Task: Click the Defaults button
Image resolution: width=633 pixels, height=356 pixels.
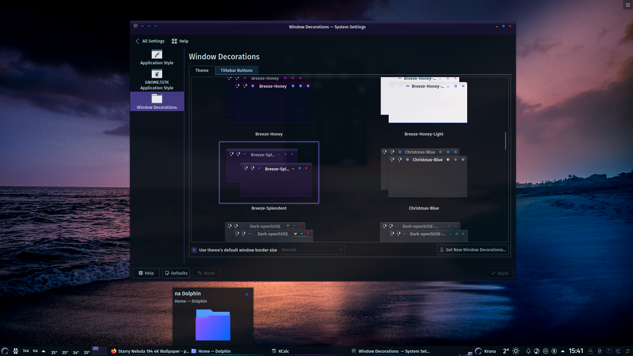Action: (x=176, y=273)
